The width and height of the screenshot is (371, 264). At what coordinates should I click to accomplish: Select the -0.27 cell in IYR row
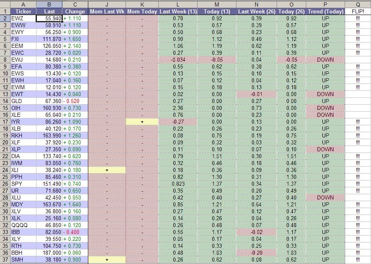pyautogui.click(x=178, y=122)
